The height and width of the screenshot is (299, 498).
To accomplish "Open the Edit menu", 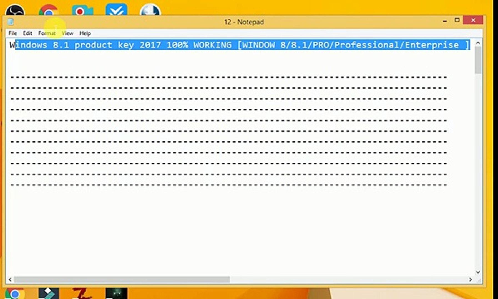I will (27, 33).
